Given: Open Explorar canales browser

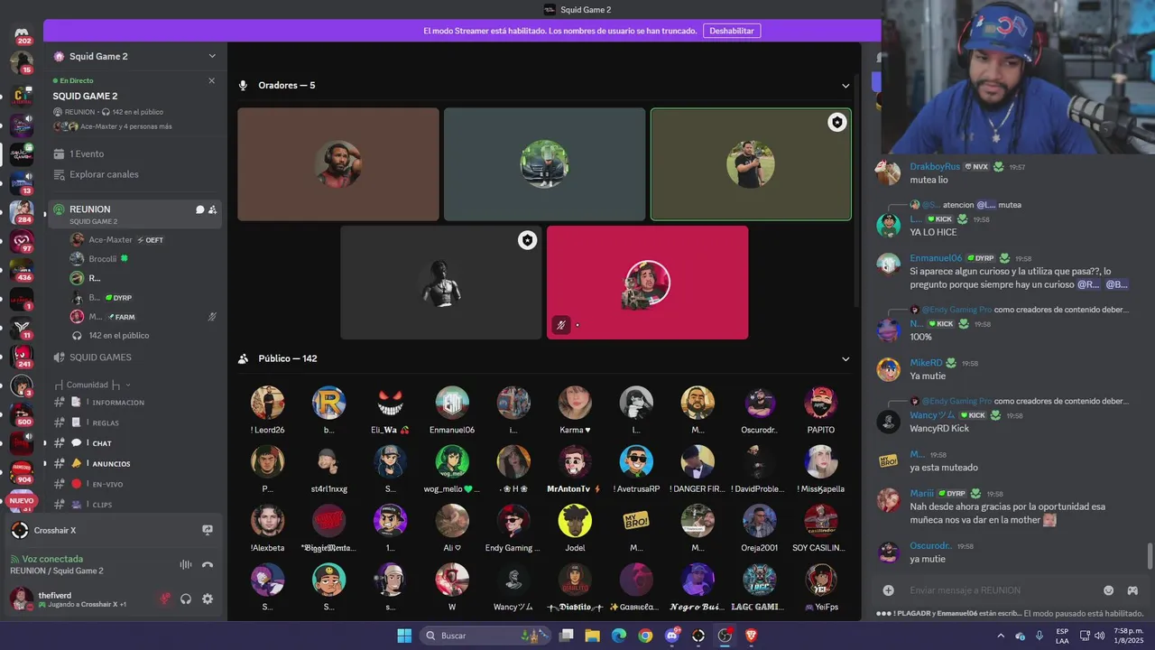Looking at the screenshot, I should 104,174.
